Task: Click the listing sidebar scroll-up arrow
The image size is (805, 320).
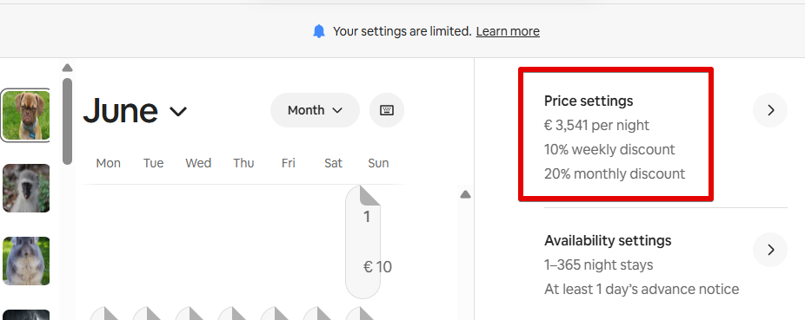Action: (67, 69)
